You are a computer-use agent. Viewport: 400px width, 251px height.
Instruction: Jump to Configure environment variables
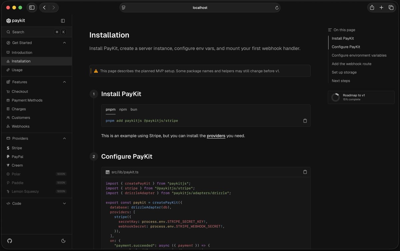coord(359,55)
